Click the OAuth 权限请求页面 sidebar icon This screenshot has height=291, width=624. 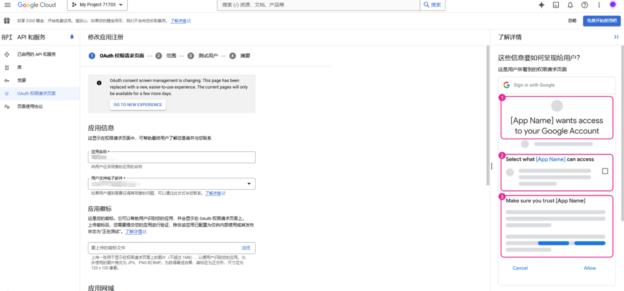(x=7, y=93)
